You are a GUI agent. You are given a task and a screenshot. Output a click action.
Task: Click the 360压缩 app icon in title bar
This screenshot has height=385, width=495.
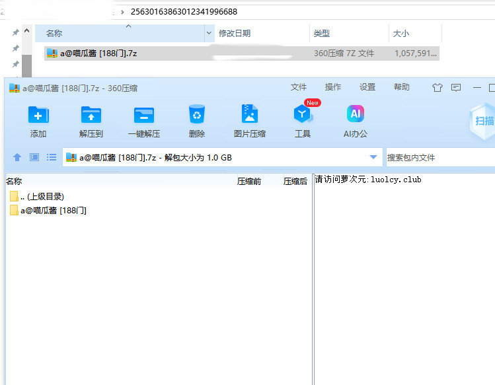point(14,88)
